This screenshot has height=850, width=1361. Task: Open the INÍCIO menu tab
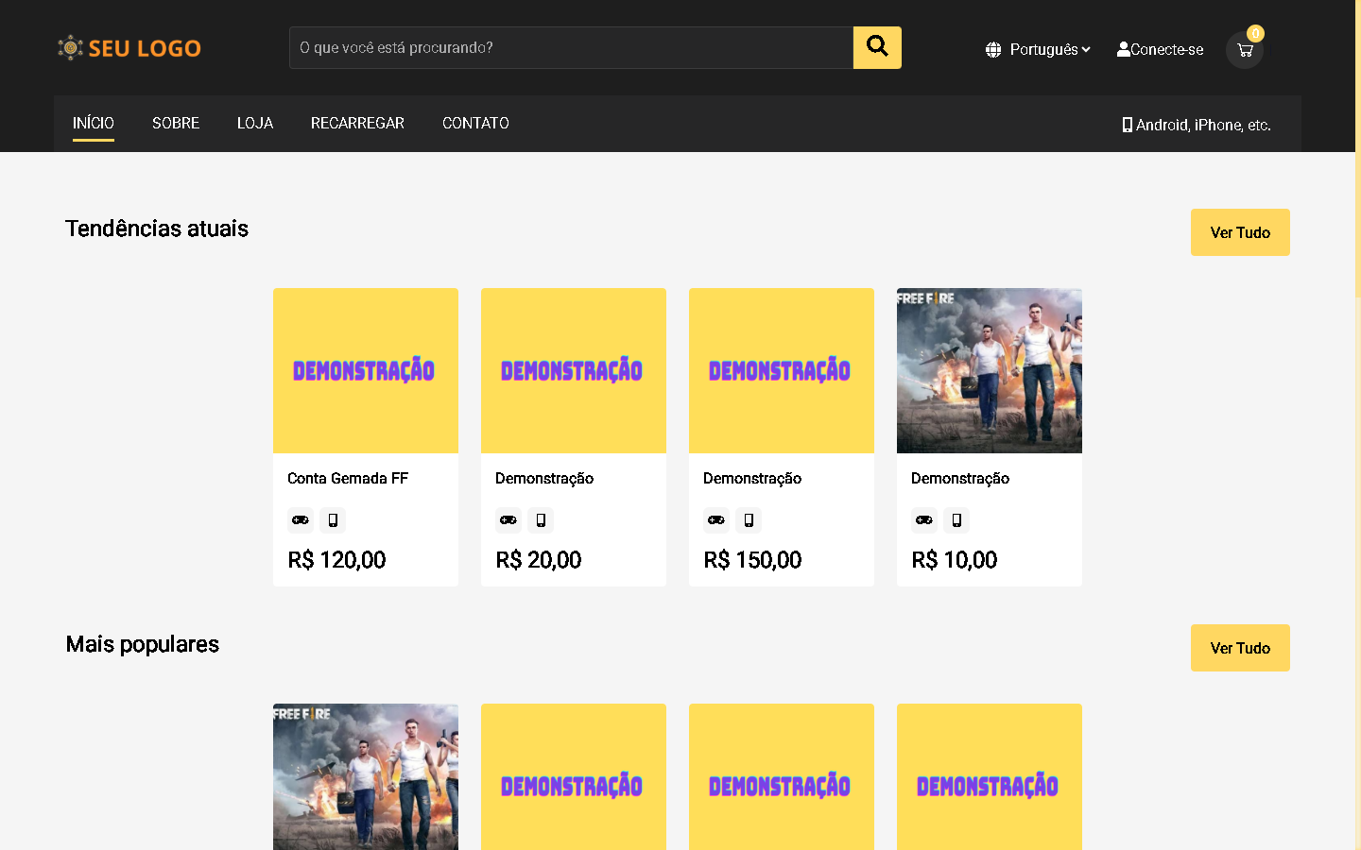(x=94, y=124)
